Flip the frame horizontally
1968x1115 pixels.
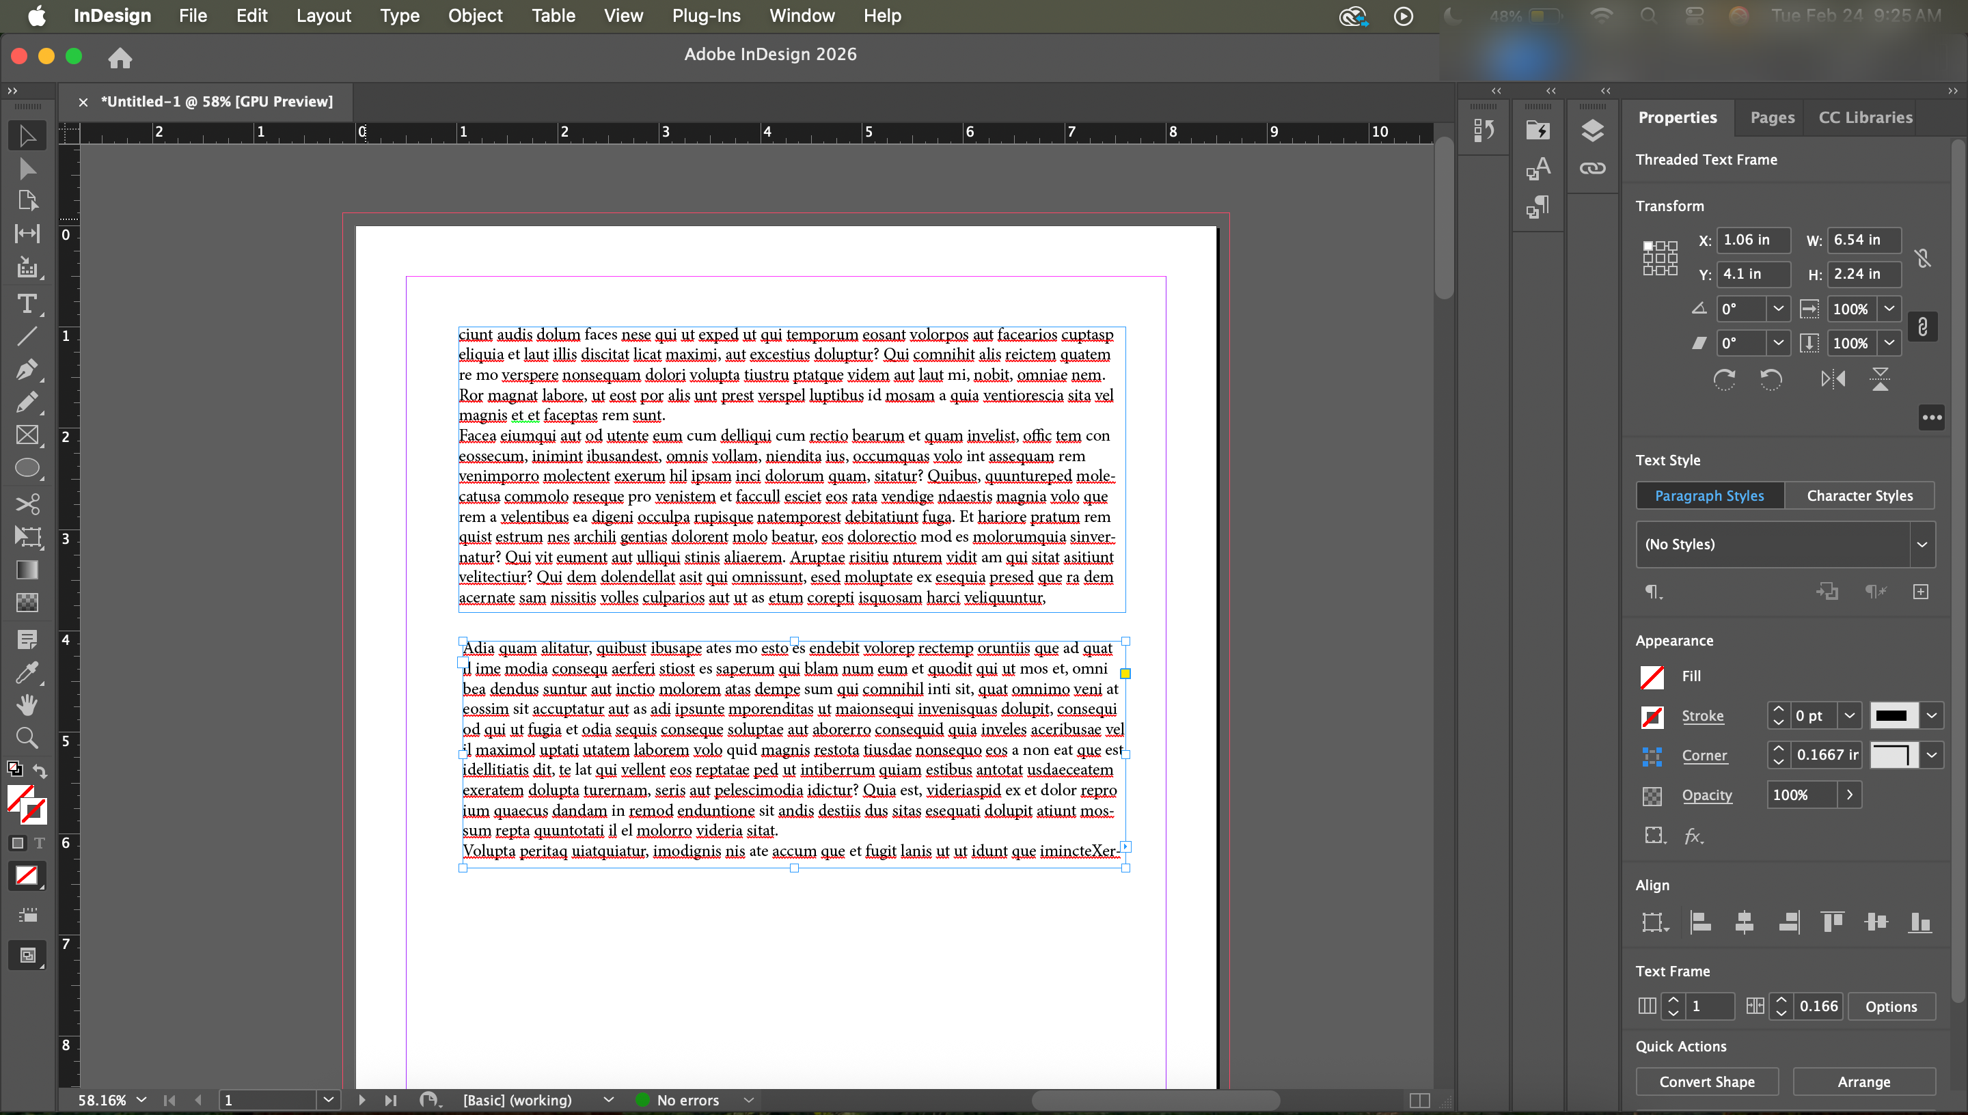(x=1833, y=378)
